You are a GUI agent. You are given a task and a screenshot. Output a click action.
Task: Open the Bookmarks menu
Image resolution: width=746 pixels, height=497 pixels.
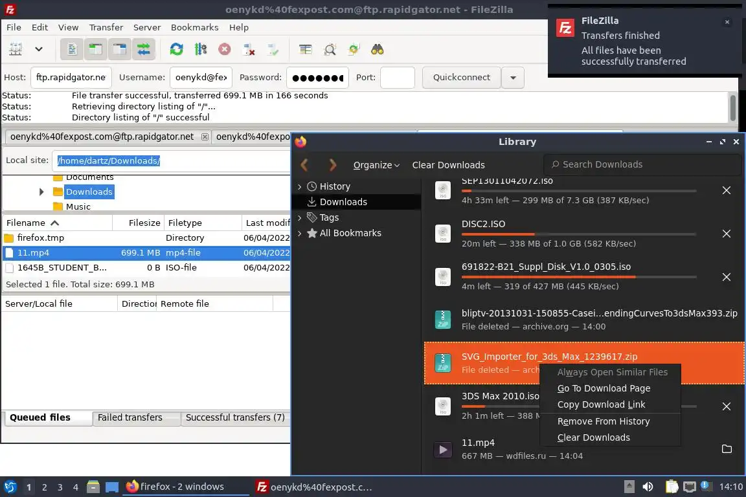pyautogui.click(x=194, y=27)
